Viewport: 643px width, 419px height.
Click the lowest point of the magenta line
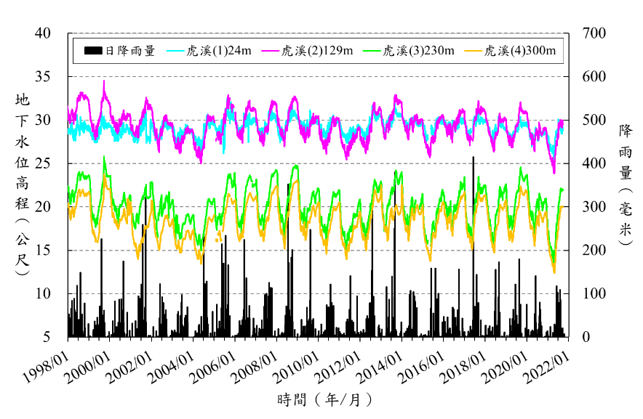pos(554,172)
